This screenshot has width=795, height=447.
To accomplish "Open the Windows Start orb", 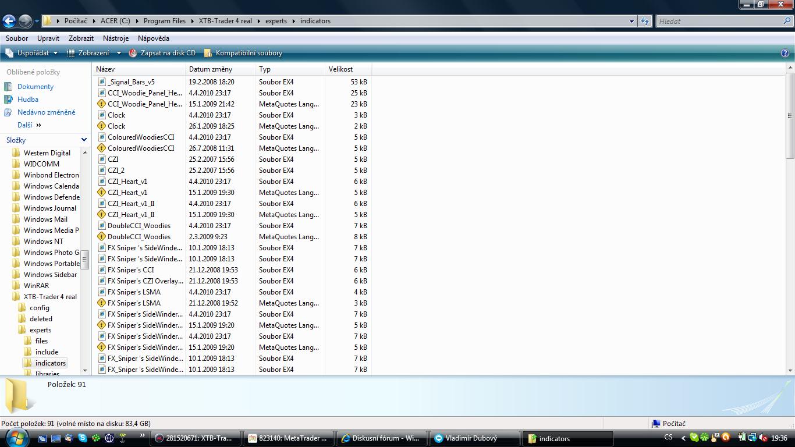I will pyautogui.click(x=16, y=438).
